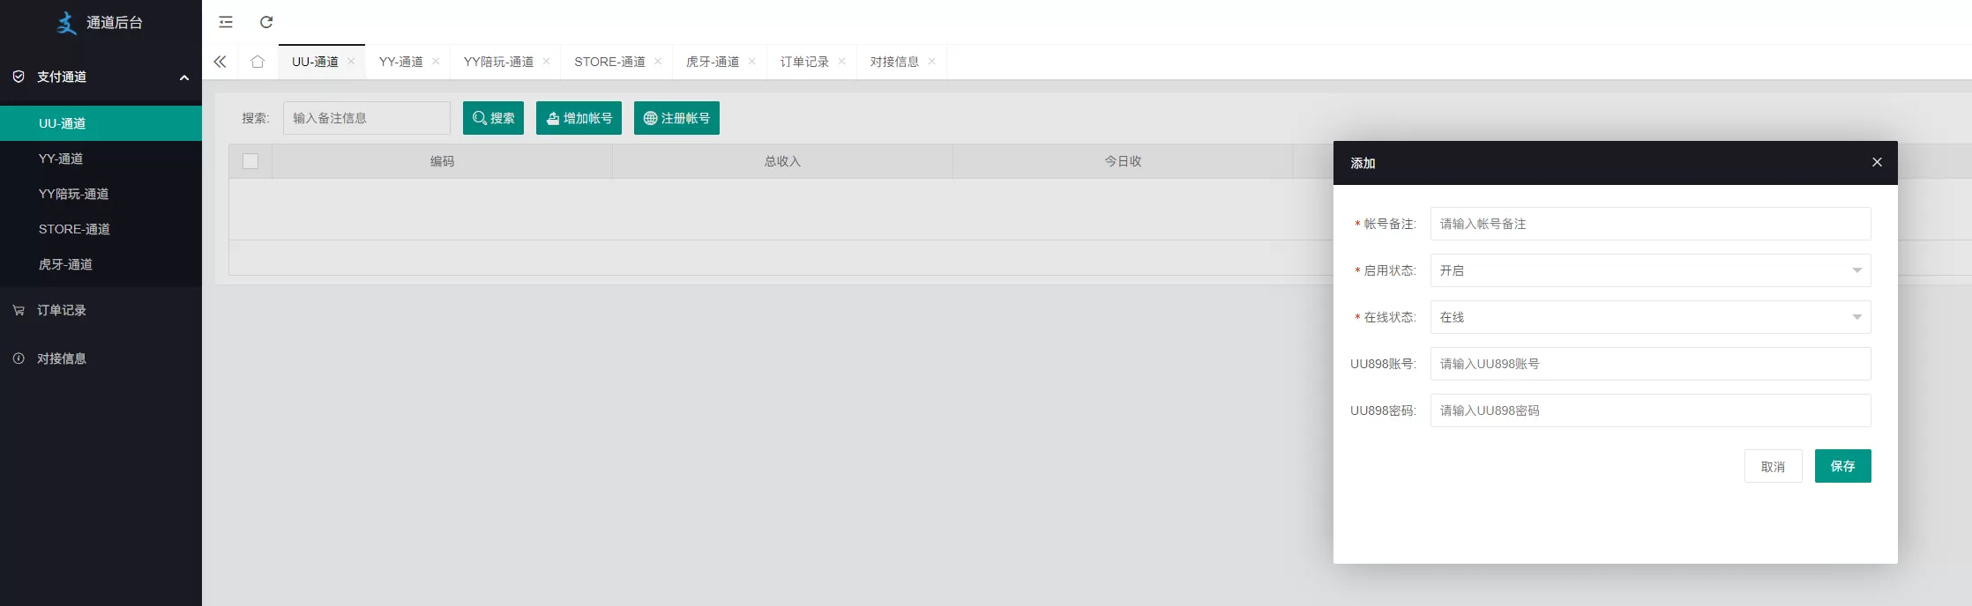
Task: Click the 增加帐号 button
Action: click(579, 118)
